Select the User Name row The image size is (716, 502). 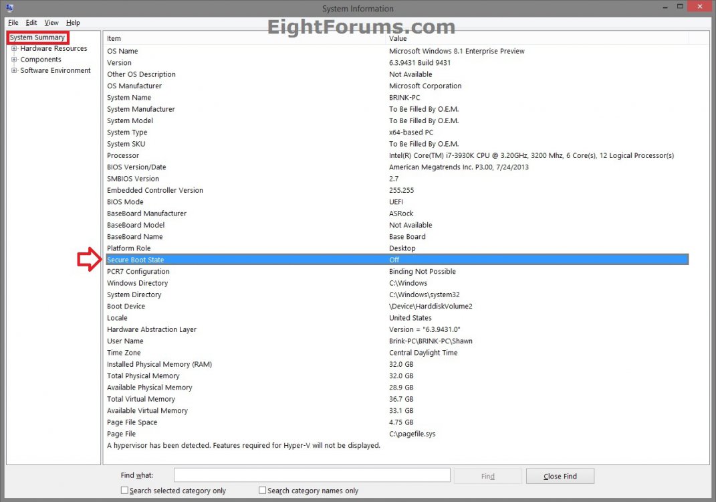tap(397, 341)
